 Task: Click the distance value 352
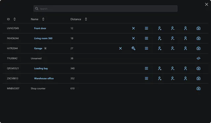[73, 78]
